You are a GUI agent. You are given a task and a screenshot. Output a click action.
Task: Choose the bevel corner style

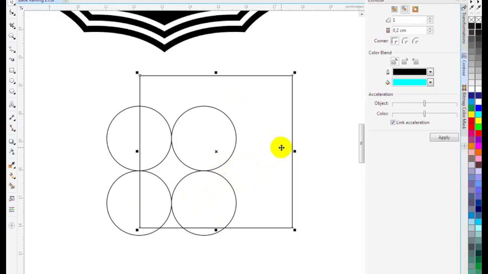tap(415, 41)
